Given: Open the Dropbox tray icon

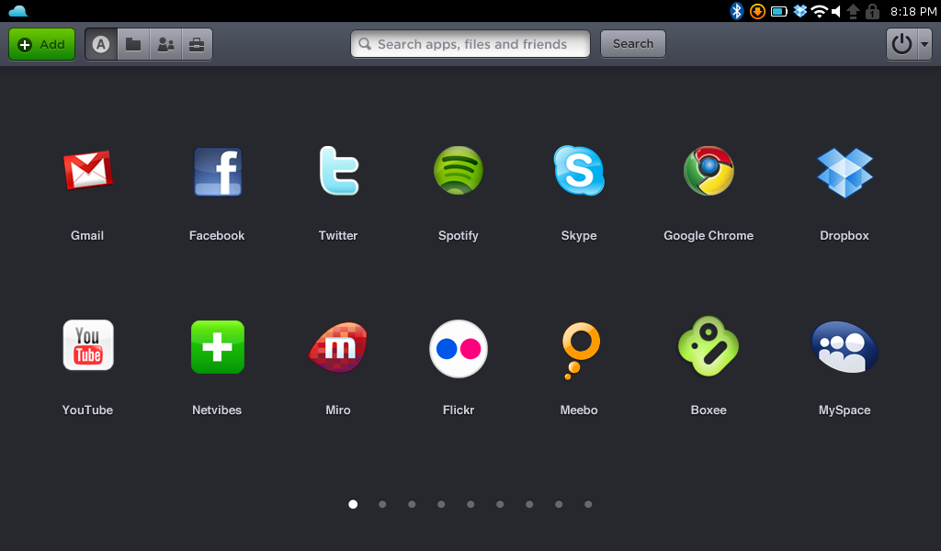Looking at the screenshot, I should coord(800,11).
